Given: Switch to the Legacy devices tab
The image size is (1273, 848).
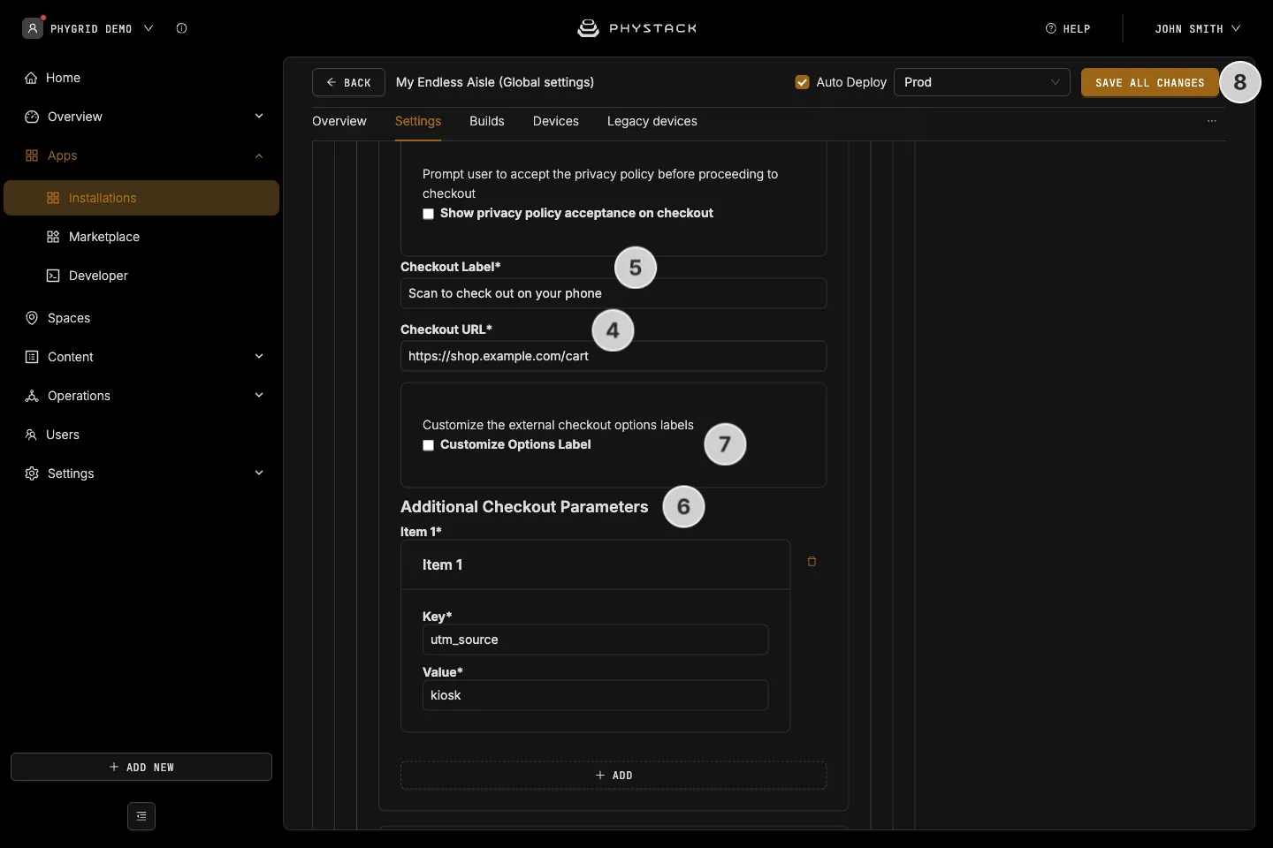Looking at the screenshot, I should (652, 121).
